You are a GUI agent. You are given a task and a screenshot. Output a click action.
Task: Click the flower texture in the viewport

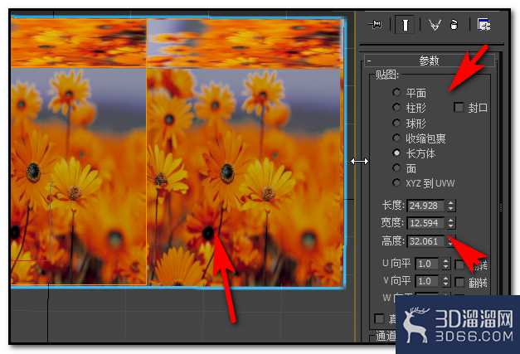pos(177,153)
